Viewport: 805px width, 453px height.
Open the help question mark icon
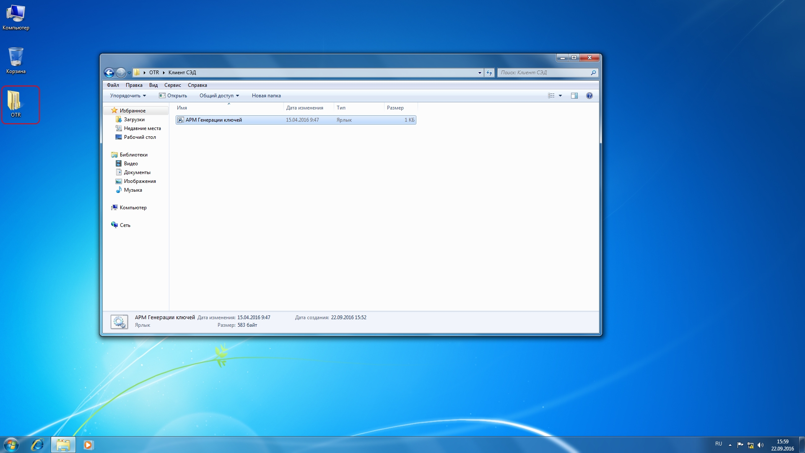coord(589,96)
